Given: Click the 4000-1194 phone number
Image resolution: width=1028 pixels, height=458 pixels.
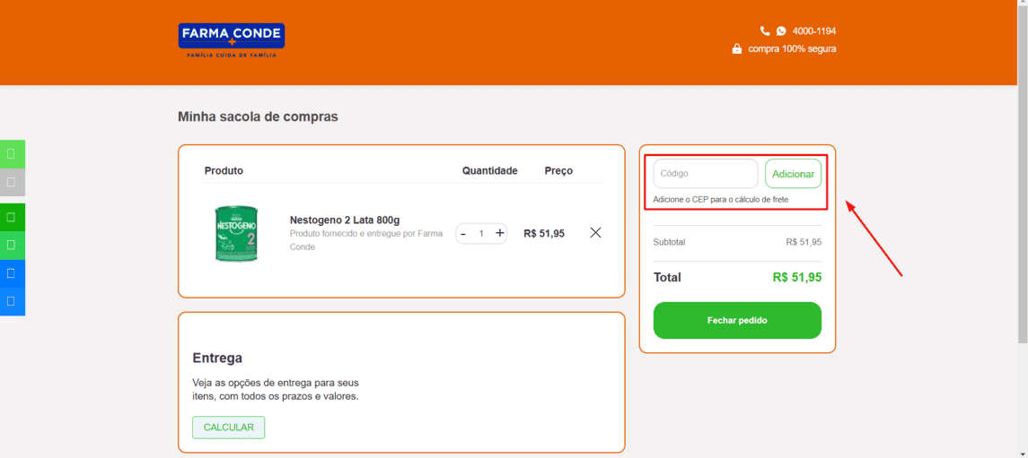Looking at the screenshot, I should 814,30.
